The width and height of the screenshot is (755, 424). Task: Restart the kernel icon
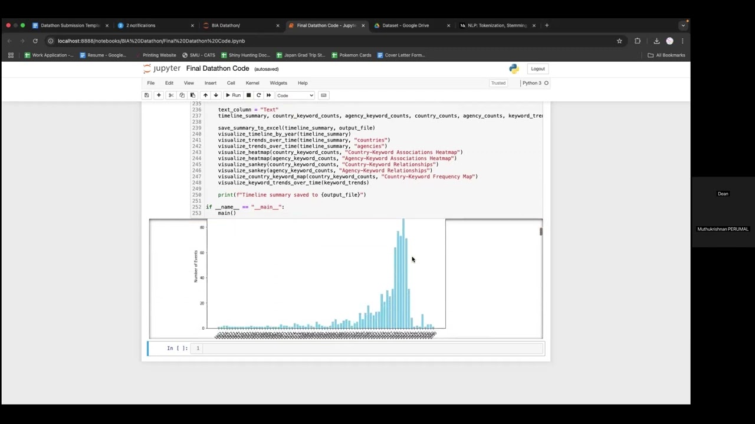point(258,95)
